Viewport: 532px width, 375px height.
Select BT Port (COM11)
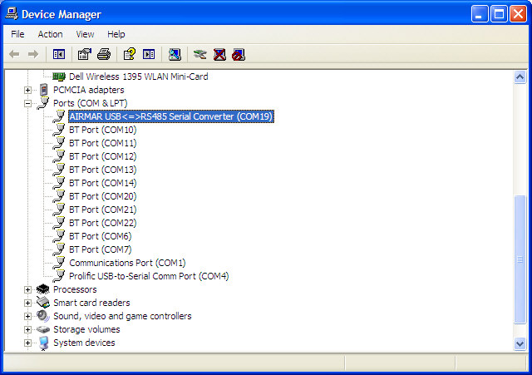(103, 143)
